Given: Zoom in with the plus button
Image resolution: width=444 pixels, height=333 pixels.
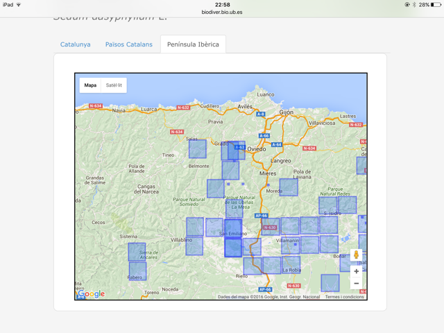Looking at the screenshot, I should tap(356, 271).
